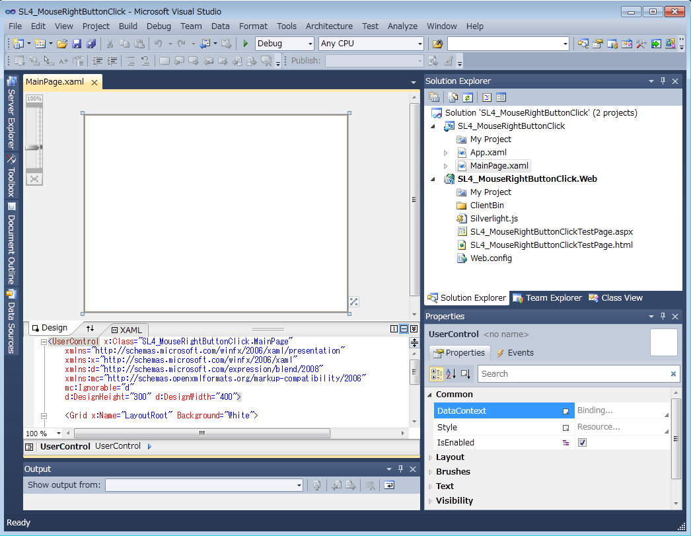Expand the App.xaml tree node
Image resolution: width=691 pixels, height=536 pixels.
[x=445, y=153]
